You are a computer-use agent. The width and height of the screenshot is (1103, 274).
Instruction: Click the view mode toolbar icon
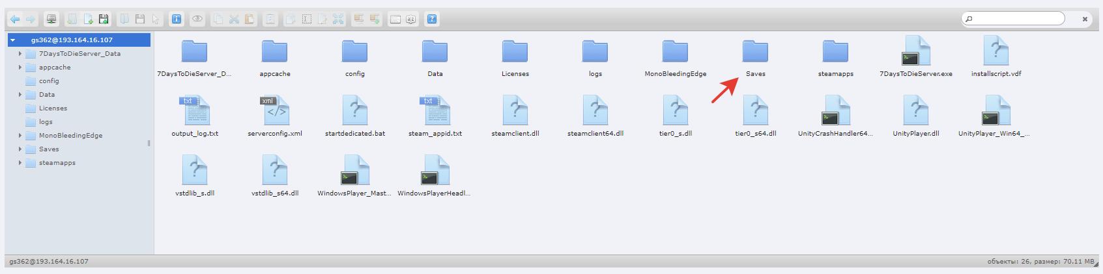tap(395, 19)
